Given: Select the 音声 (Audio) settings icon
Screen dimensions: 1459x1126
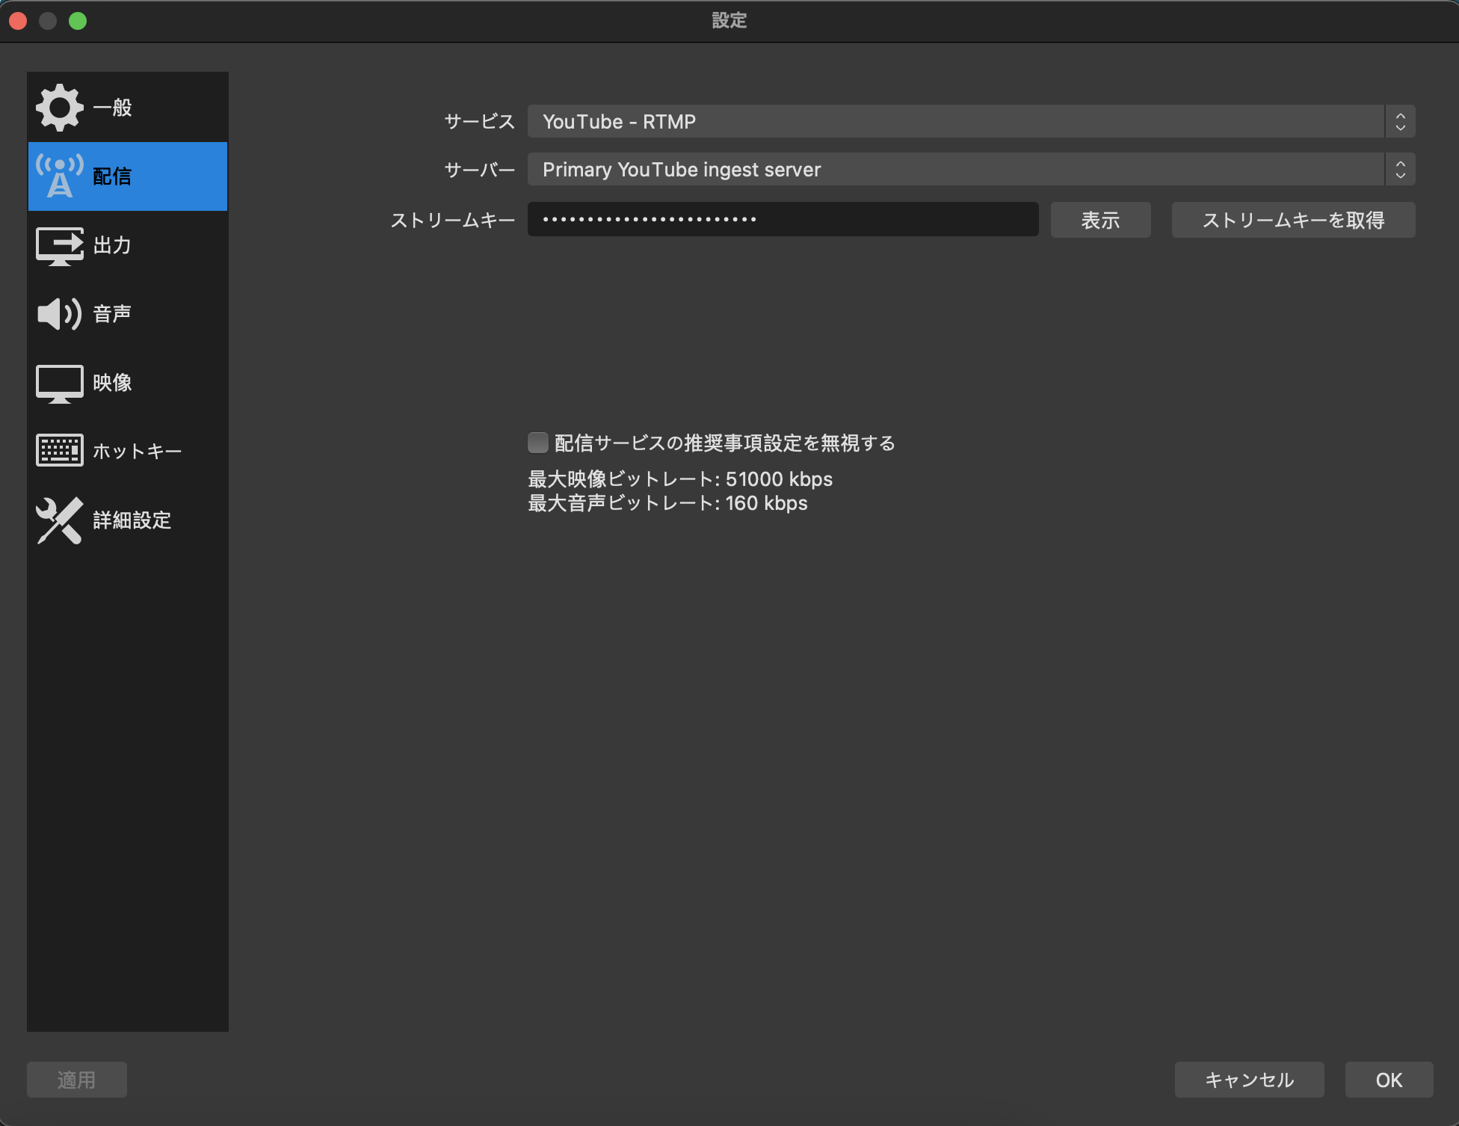Looking at the screenshot, I should point(60,314).
